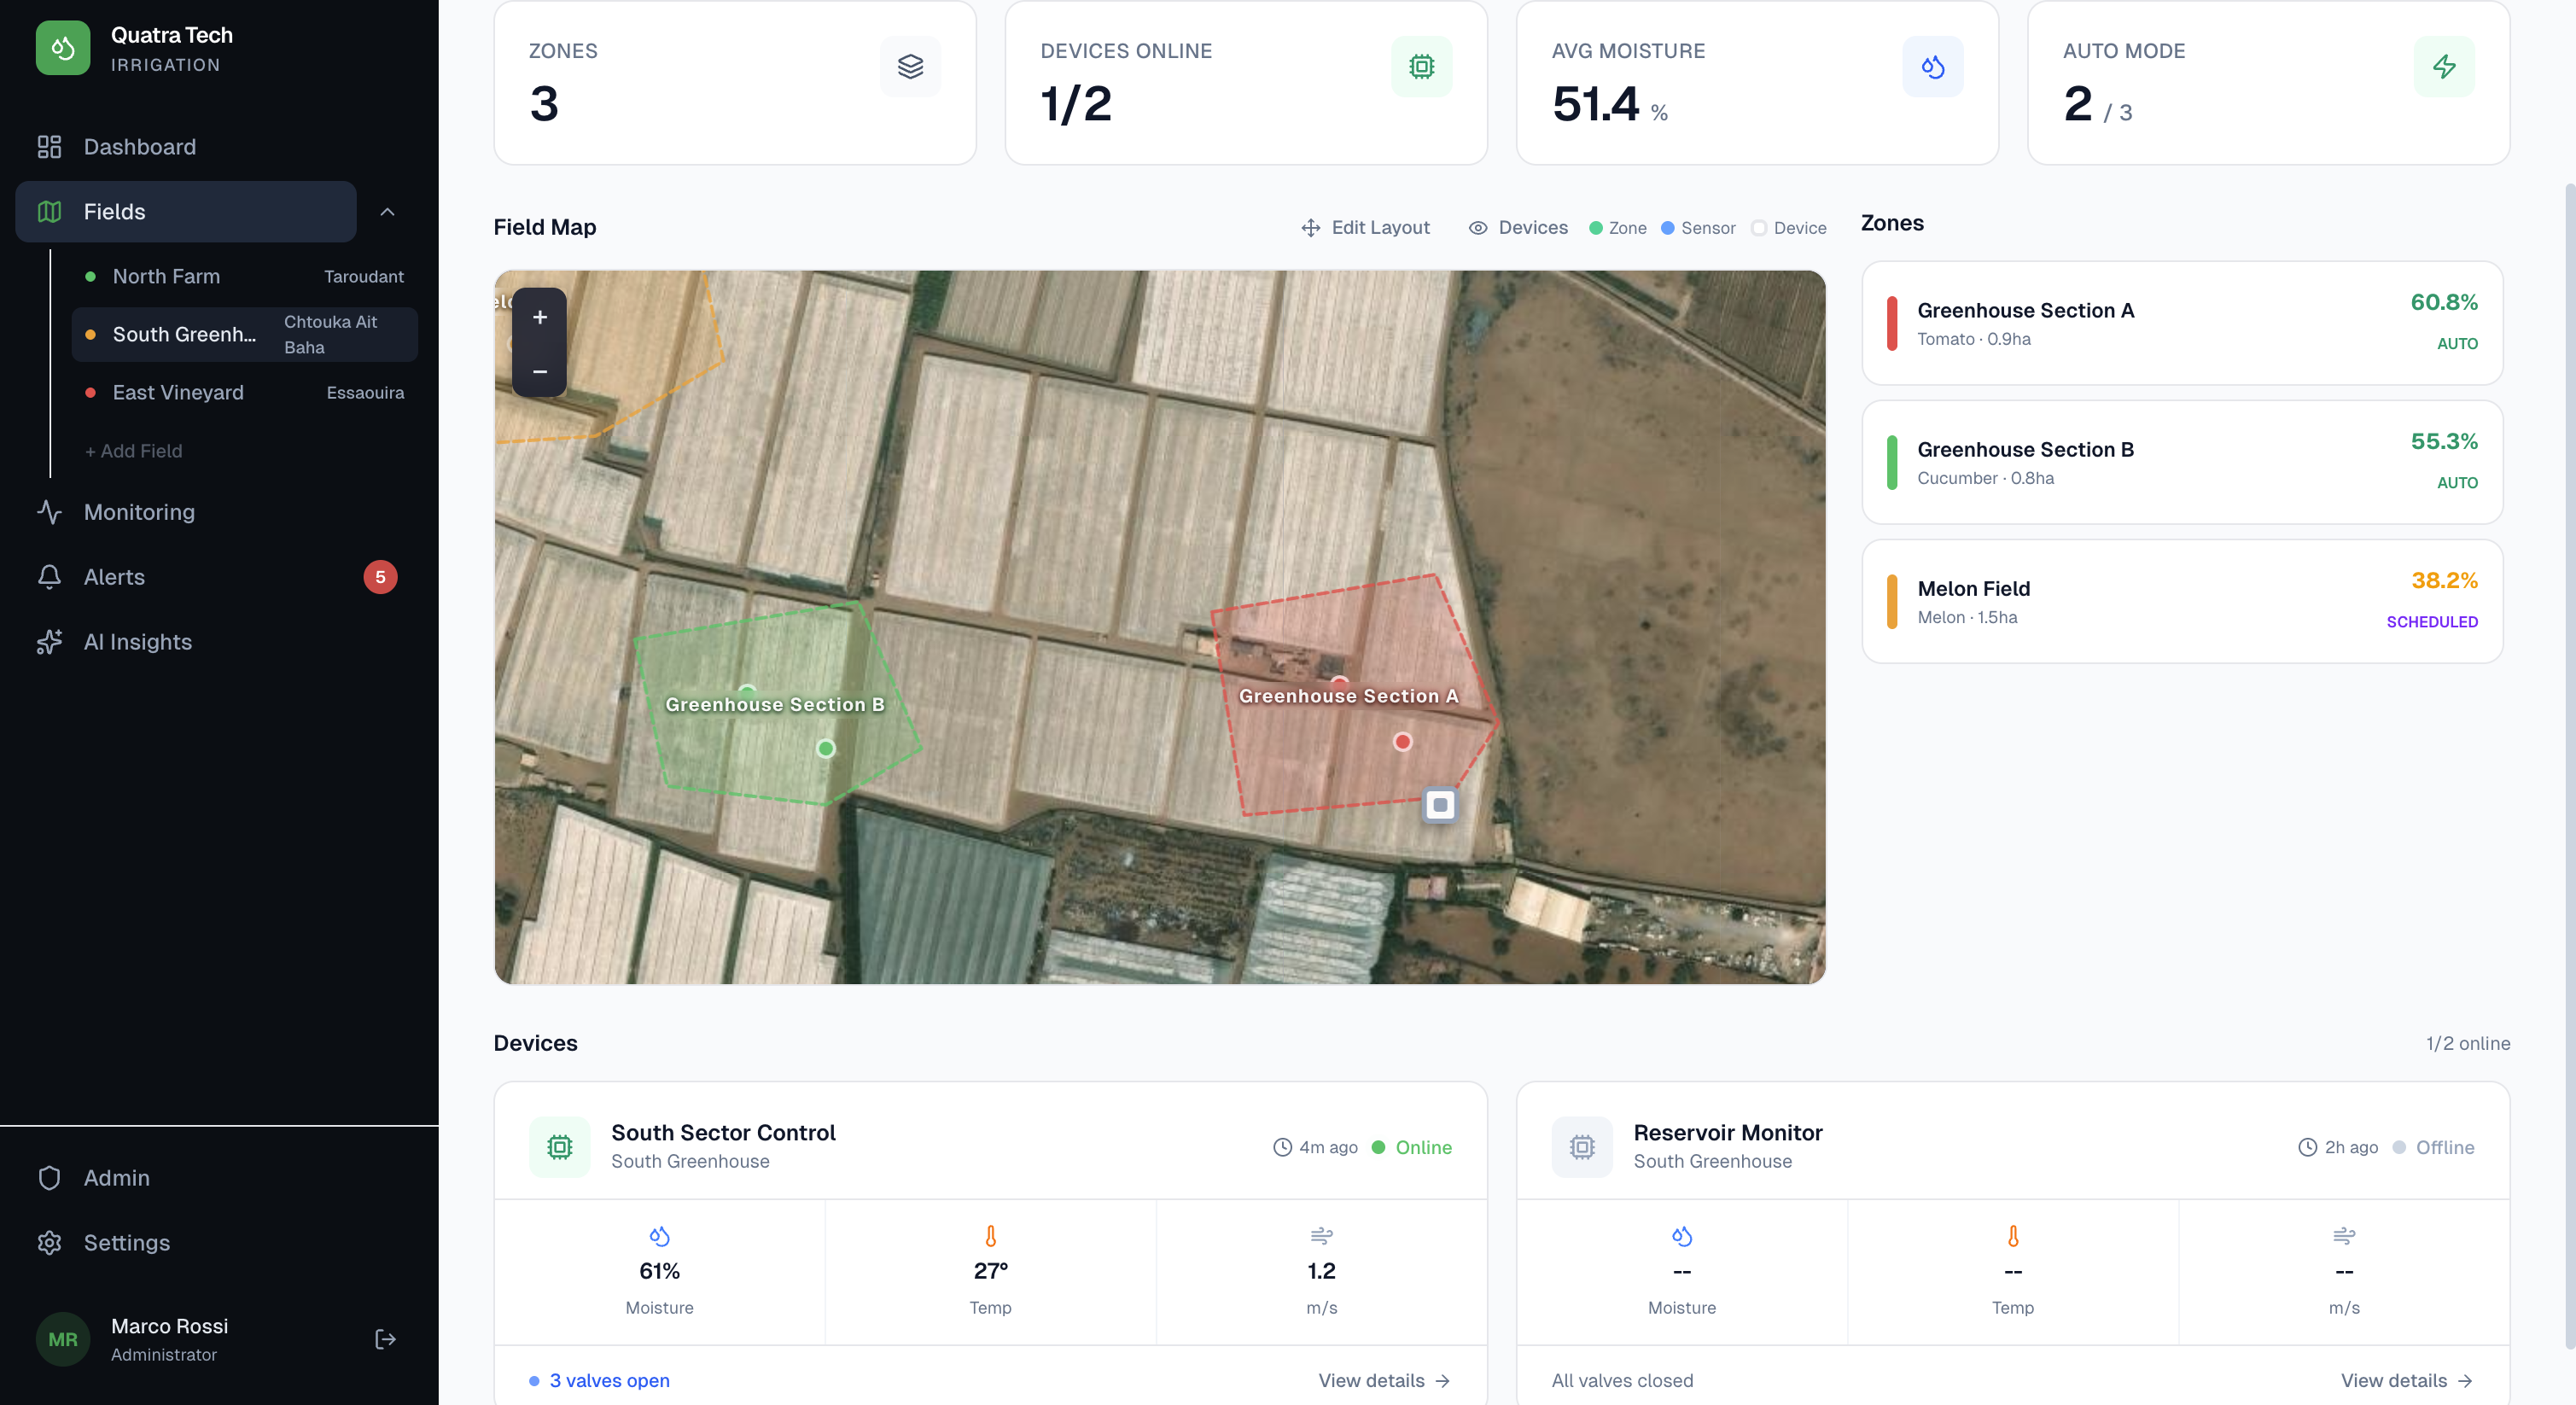Viewport: 2576px width, 1405px height.
Task: Click the logout icon next to Marco Rossi
Action: [385, 1339]
